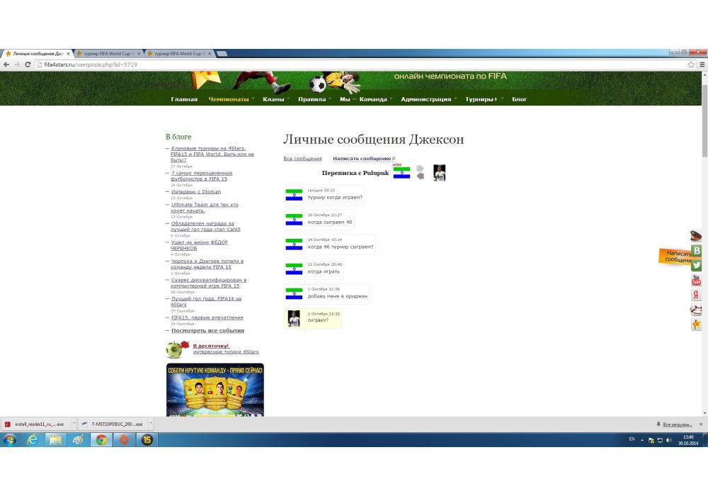Open 'В десяточку!' link
Viewport: 708px width, 496px height.
211,346
